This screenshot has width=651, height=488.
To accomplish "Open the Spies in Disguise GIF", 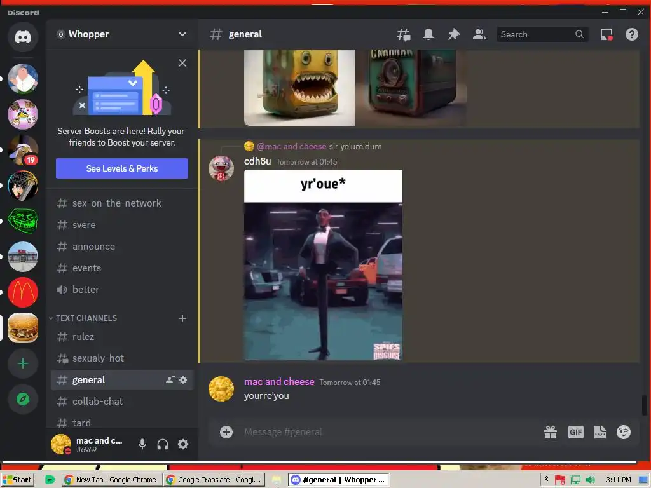I will (x=323, y=265).
